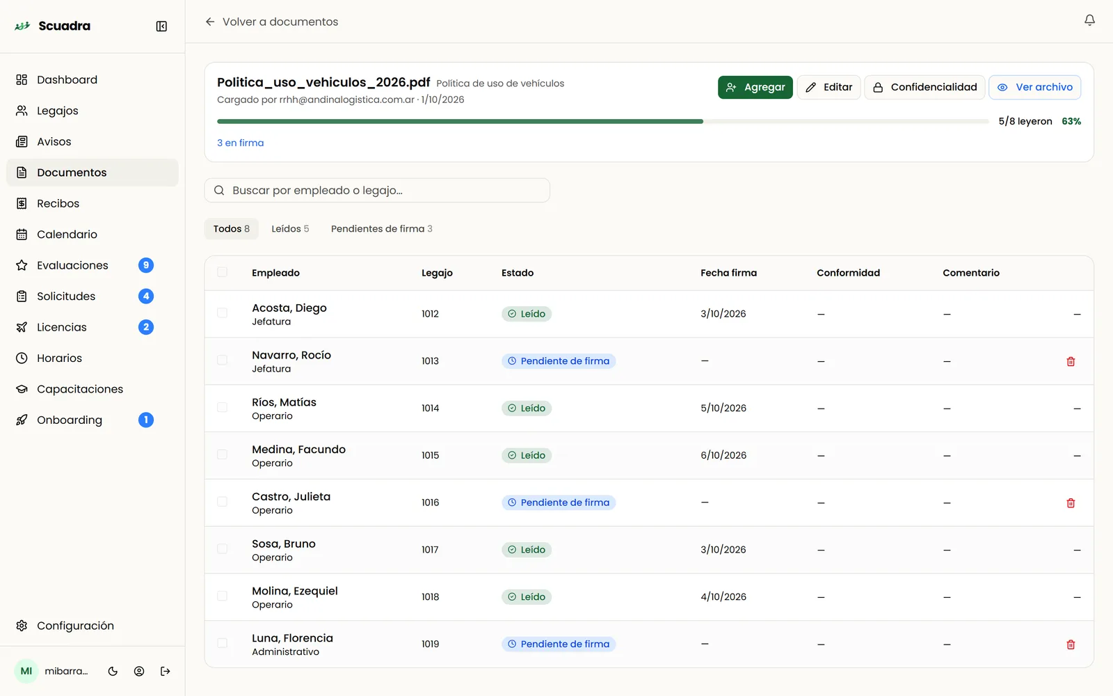Click the logout icon
The width and height of the screenshot is (1113, 696).
click(166, 672)
